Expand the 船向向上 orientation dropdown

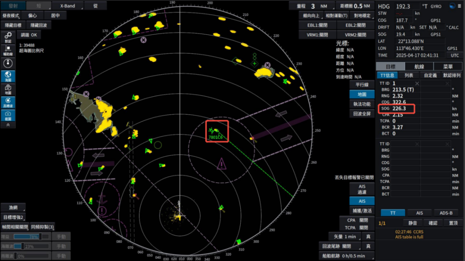click(311, 16)
